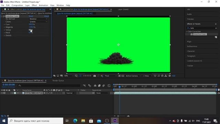
Task: Open grid and guide options
Action: coord(76,76)
